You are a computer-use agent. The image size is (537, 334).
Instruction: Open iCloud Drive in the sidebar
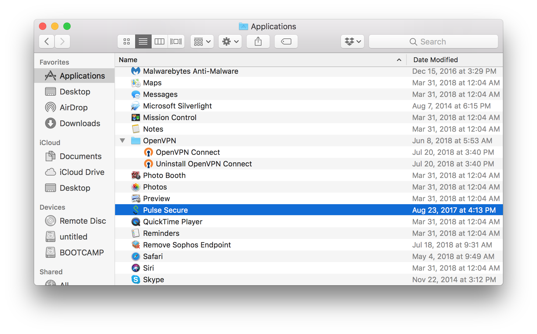[74, 172]
